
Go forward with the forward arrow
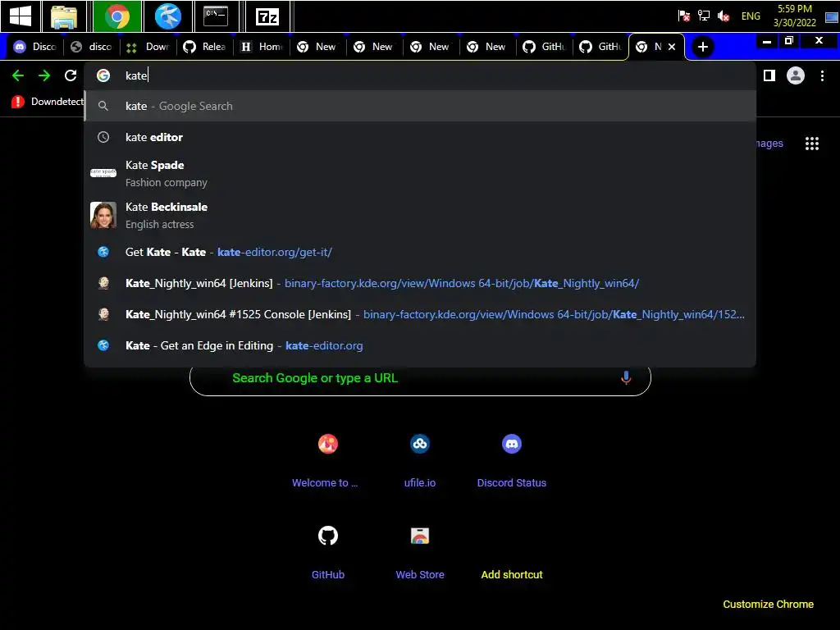44,75
